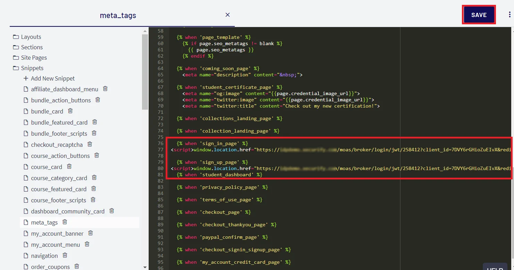Delete the dashboard_community_card snippet
The width and height of the screenshot is (514, 270).
tap(111, 211)
